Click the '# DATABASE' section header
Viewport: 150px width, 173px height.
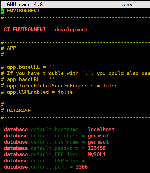(16, 111)
